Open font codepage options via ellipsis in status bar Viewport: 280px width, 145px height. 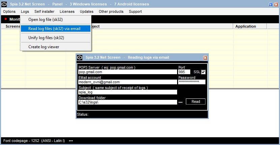coord(71,141)
